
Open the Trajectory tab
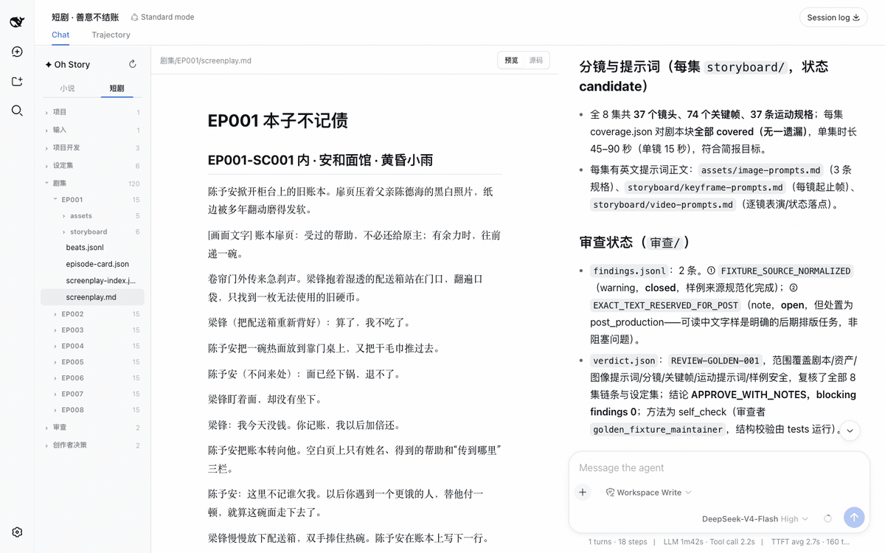pyautogui.click(x=111, y=35)
